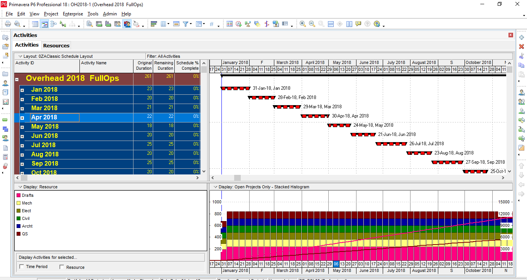Open the Help globe icon
Image resolution: width=527 pixels, height=280 pixels.
377,24
